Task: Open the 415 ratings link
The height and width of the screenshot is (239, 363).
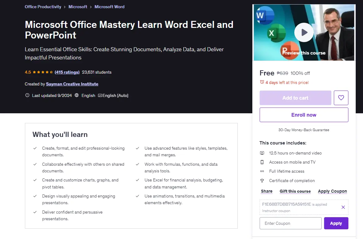Action: coord(67,72)
